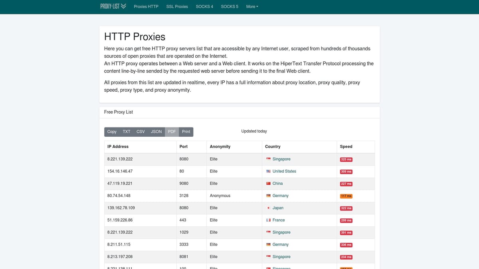Image resolution: width=479 pixels, height=269 pixels.
Task: Click the France flag icon
Action: point(268,220)
